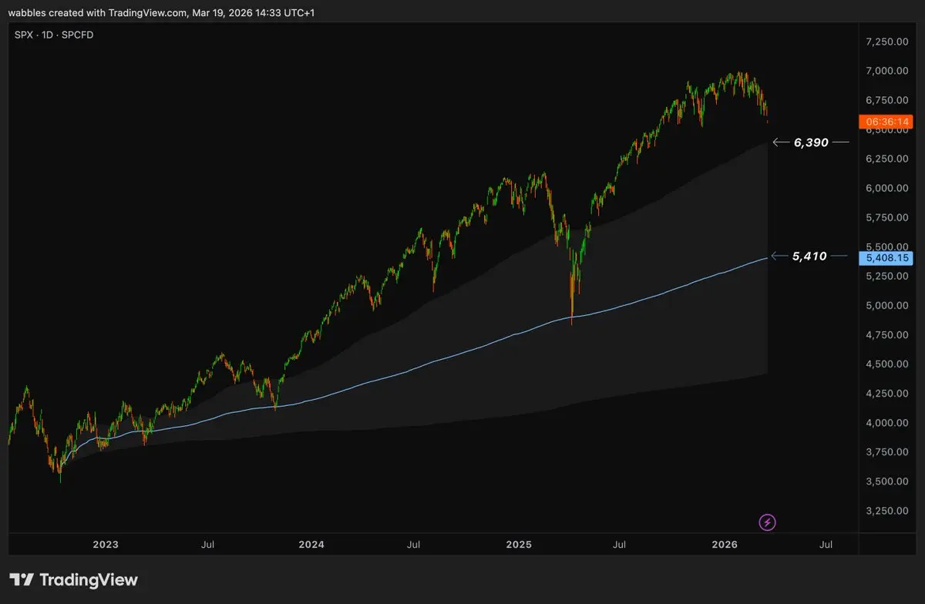Click the 2026 label on time axis
Image resolution: width=925 pixels, height=604 pixels.
(x=725, y=545)
